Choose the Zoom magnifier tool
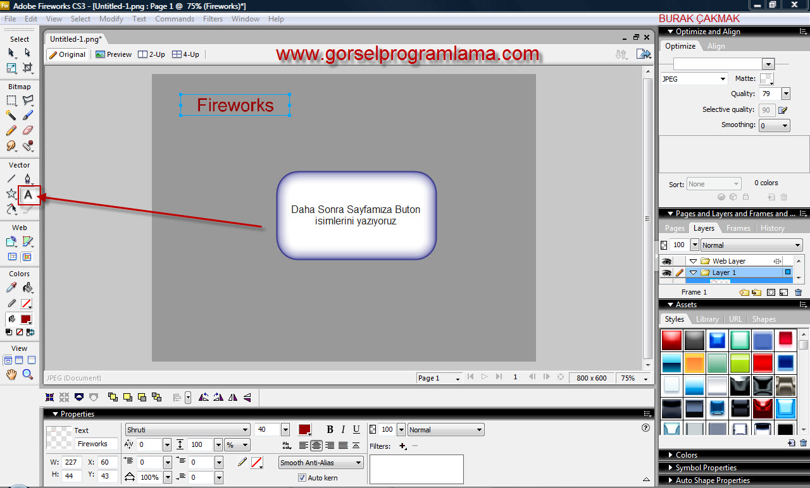This screenshot has width=810, height=488. point(28,375)
